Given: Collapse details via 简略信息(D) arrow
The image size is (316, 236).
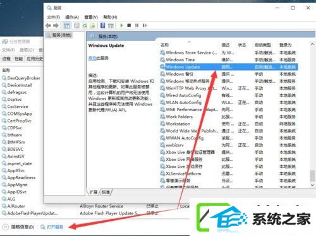Looking at the screenshot, I should tap(6, 227).
